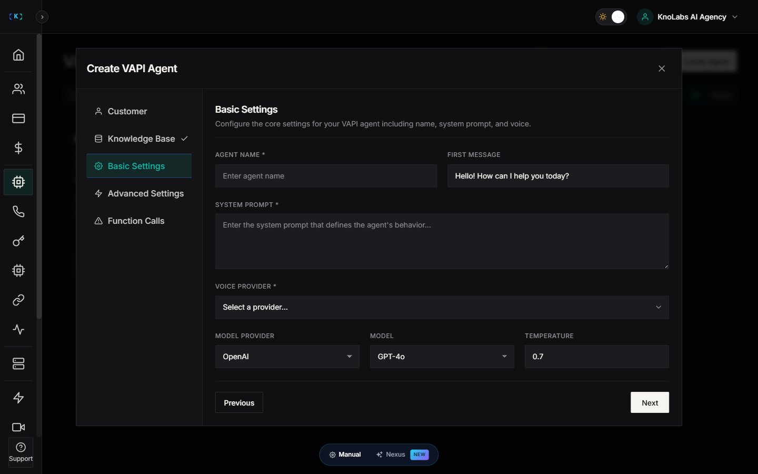Go to the Advanced Settings step
The height and width of the screenshot is (474, 758).
139,193
